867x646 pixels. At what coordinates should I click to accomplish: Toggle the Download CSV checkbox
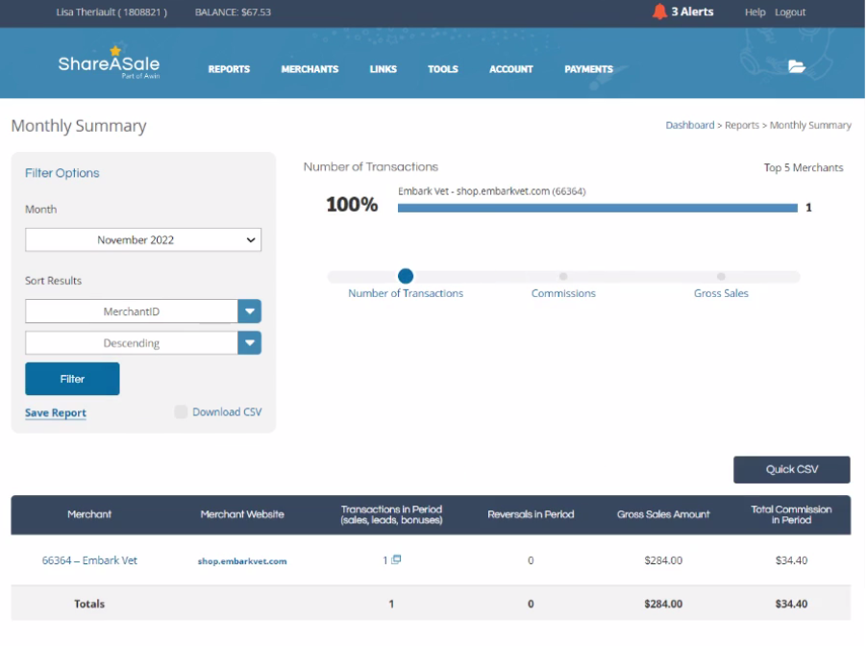click(181, 411)
